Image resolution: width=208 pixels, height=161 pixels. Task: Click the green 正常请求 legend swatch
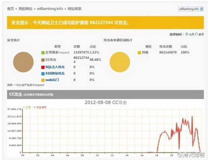[x=43, y=53]
